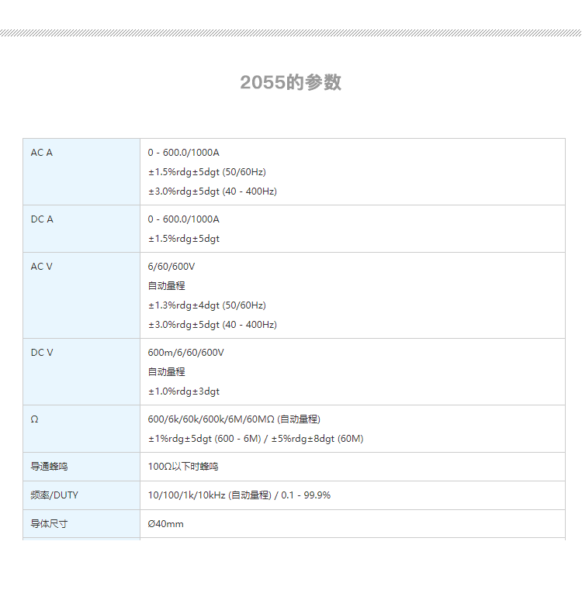The image size is (582, 600).
Task: Select the "Ω" row label
Action: (34, 419)
